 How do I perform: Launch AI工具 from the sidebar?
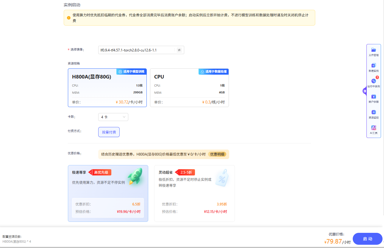(x=374, y=130)
